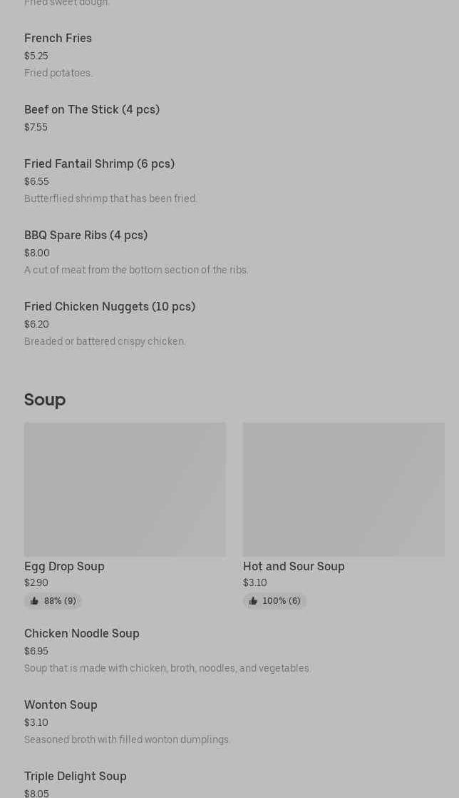This screenshot has width=459, height=798.
Task: Open Triple Delight Soup item
Action: pos(76,777)
